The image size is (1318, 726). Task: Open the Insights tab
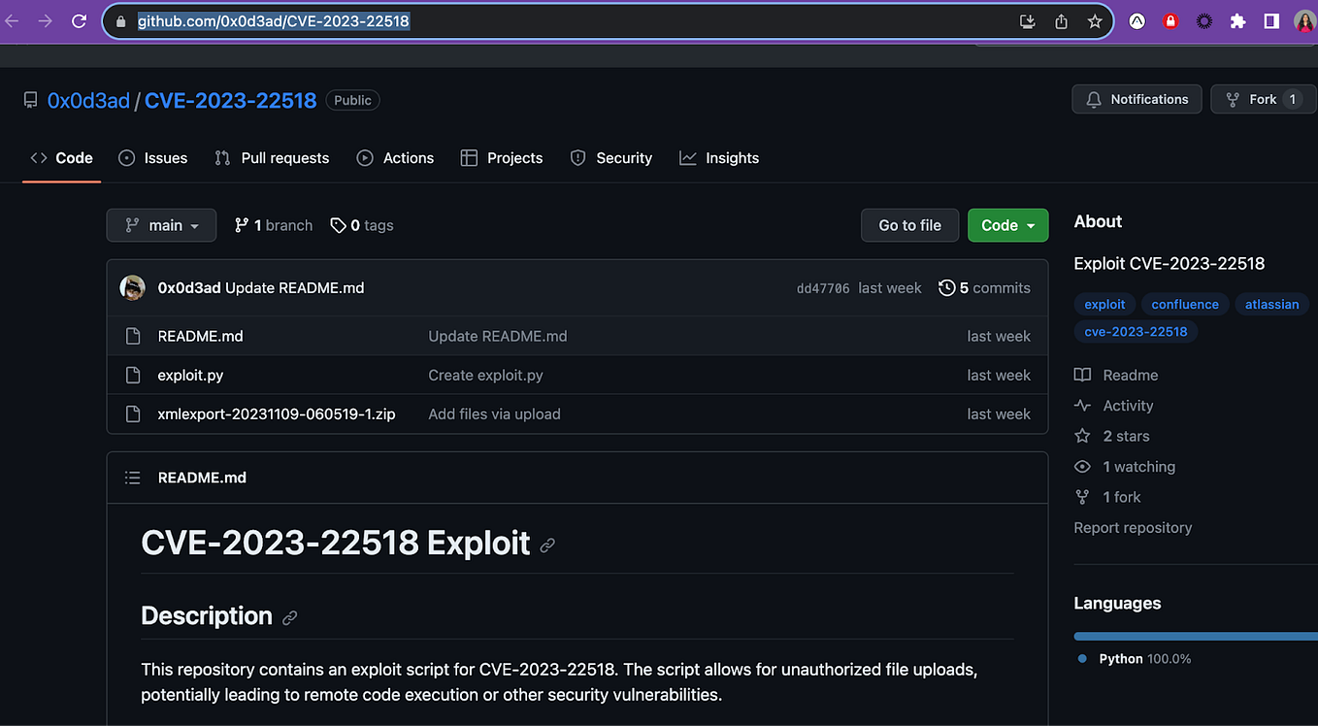click(x=719, y=158)
